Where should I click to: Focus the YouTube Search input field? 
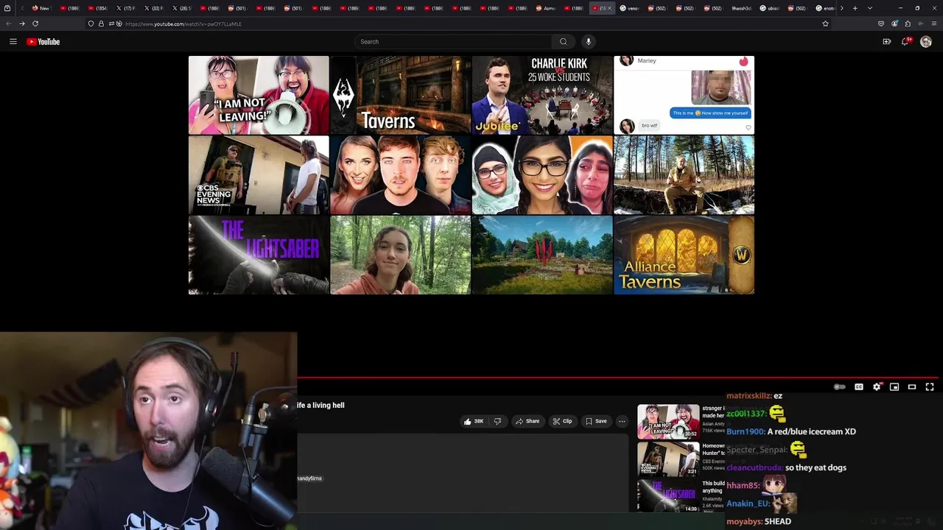453,42
